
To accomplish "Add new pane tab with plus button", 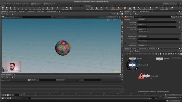I will point(59,11).
